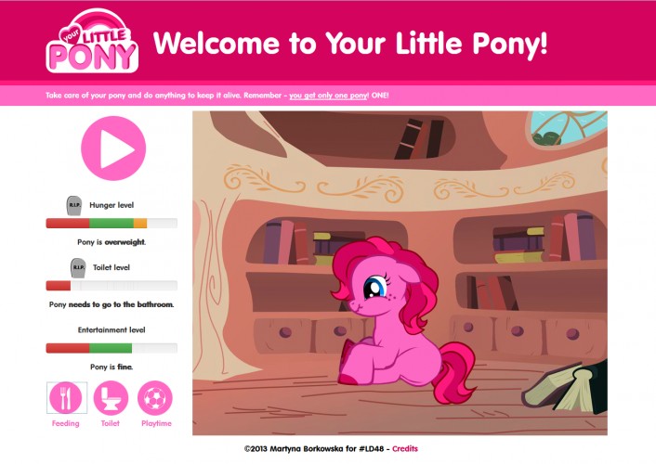The image size is (656, 464).
Task: Click the Hunger level progress bar
Action: (112, 224)
